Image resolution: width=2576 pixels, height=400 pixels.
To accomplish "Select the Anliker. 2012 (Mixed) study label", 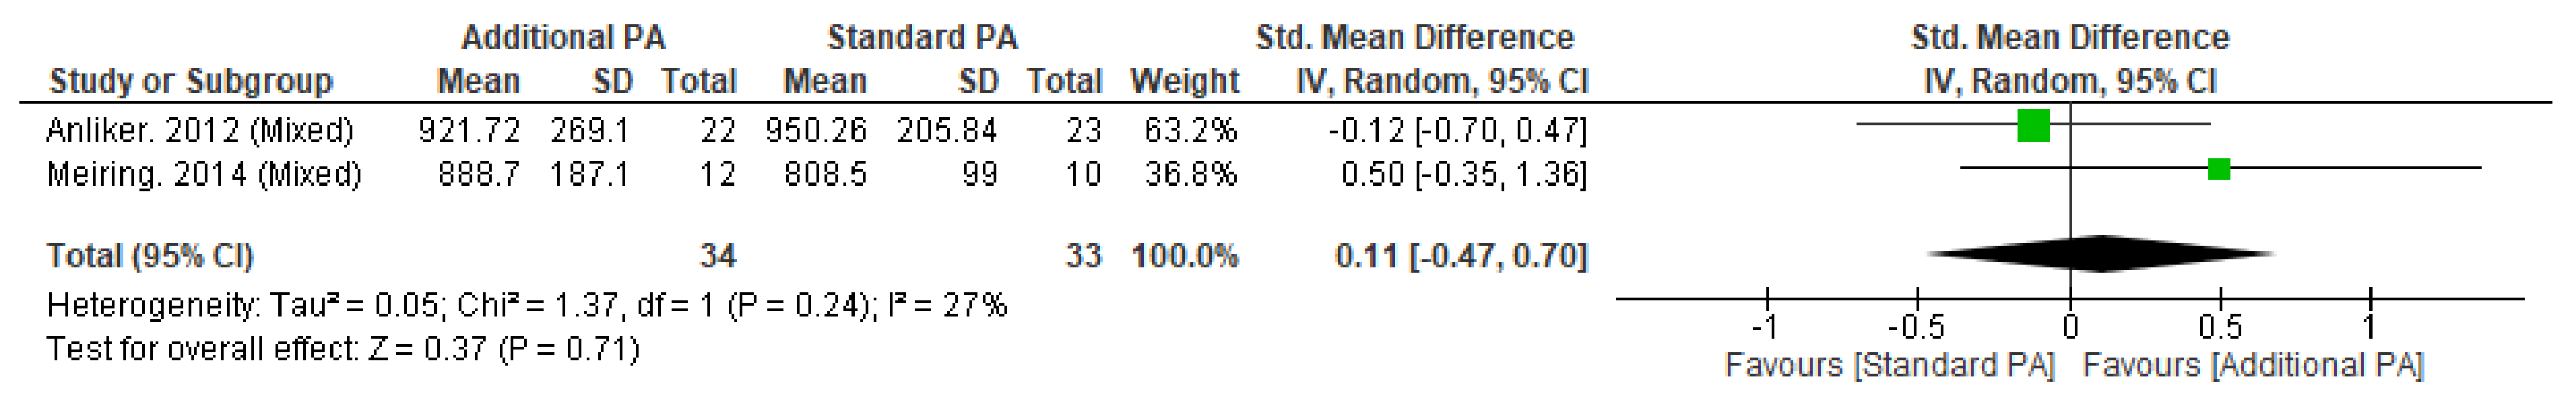I will 200,130.
